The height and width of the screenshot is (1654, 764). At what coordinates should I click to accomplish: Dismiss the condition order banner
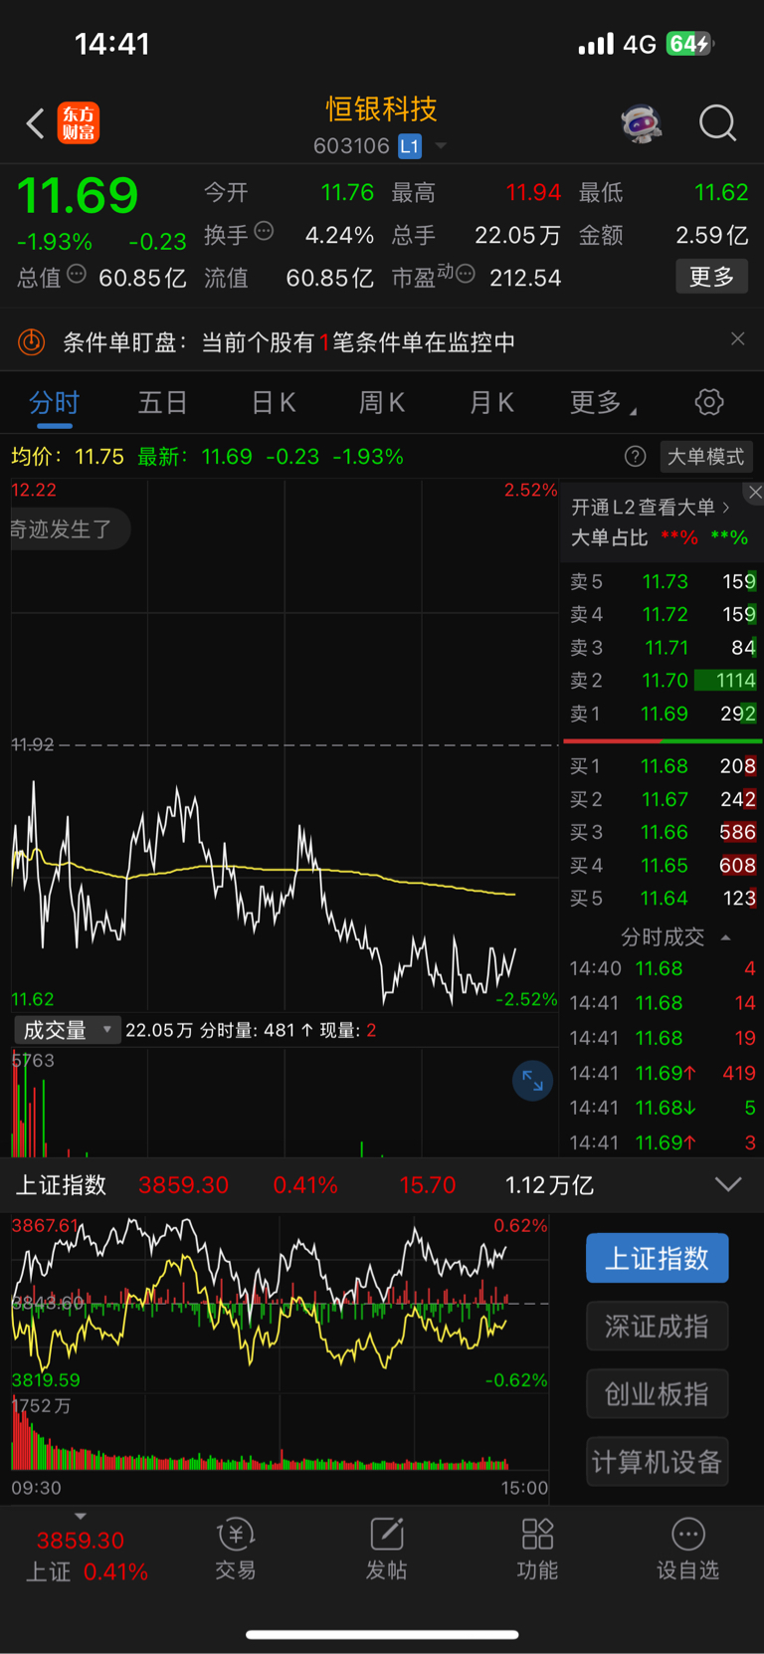[737, 339]
